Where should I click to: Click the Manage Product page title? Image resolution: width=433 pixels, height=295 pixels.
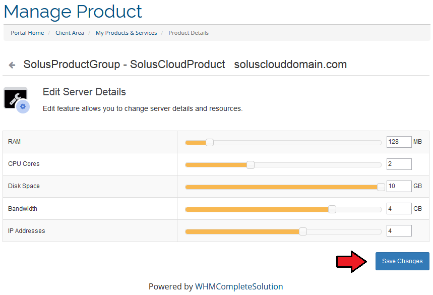click(73, 12)
